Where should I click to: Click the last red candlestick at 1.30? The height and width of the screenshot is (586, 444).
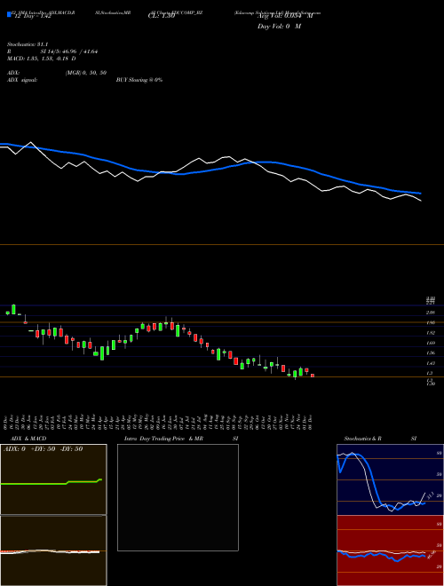pos(313,376)
